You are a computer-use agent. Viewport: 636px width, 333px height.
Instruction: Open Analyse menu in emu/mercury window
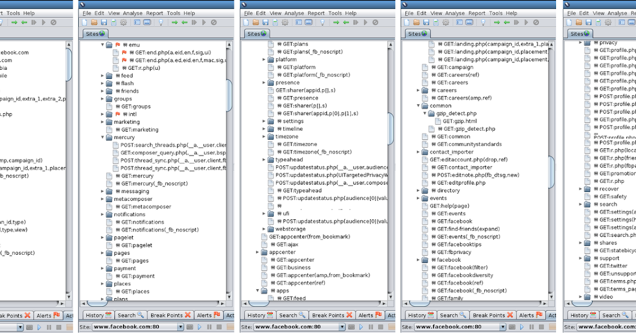point(132,13)
